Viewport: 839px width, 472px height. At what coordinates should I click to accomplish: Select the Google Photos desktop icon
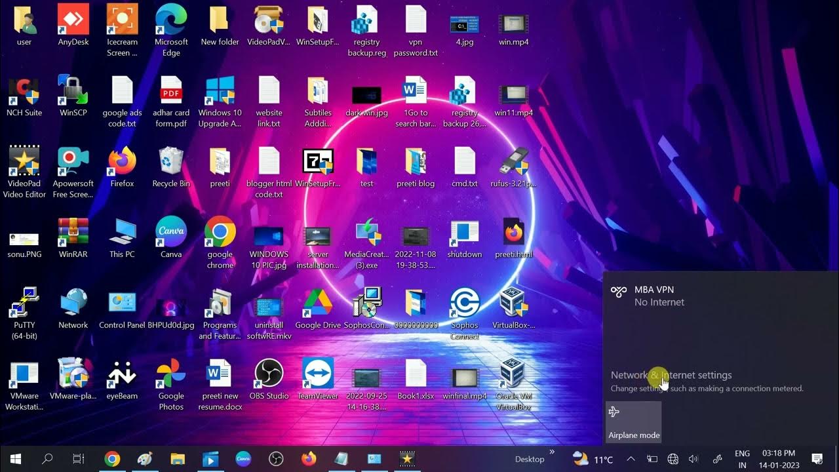point(171,384)
